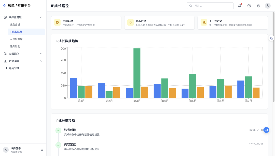This screenshot has height=156, width=275.
Task: Click the page vertical scrollbar
Action: pyautogui.click(x=273, y=57)
